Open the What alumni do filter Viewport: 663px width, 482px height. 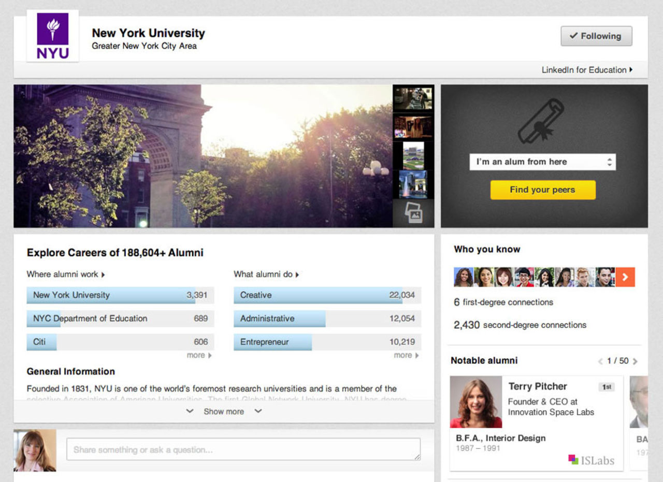click(266, 274)
